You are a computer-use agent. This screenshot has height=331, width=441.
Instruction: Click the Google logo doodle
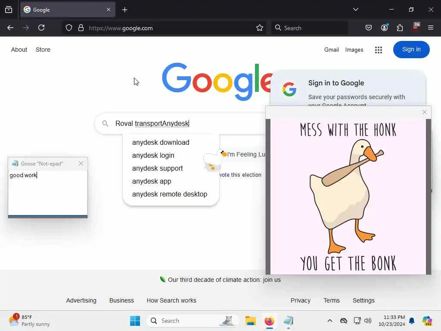click(x=217, y=81)
